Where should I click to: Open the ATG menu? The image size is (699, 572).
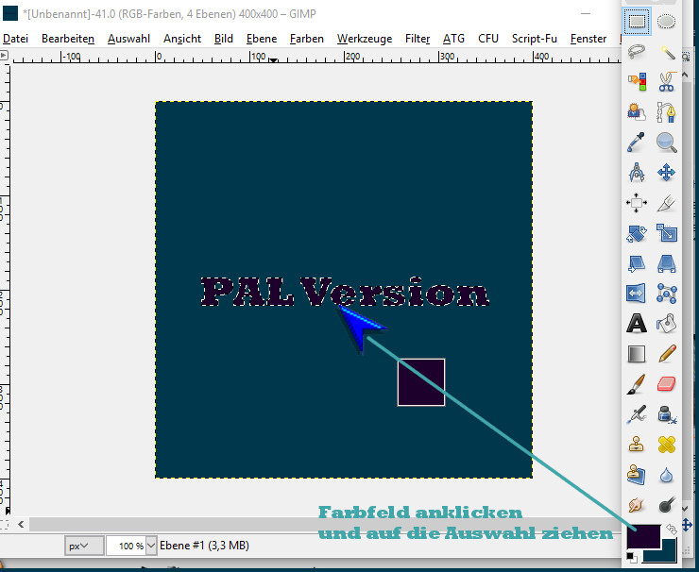[x=453, y=39]
